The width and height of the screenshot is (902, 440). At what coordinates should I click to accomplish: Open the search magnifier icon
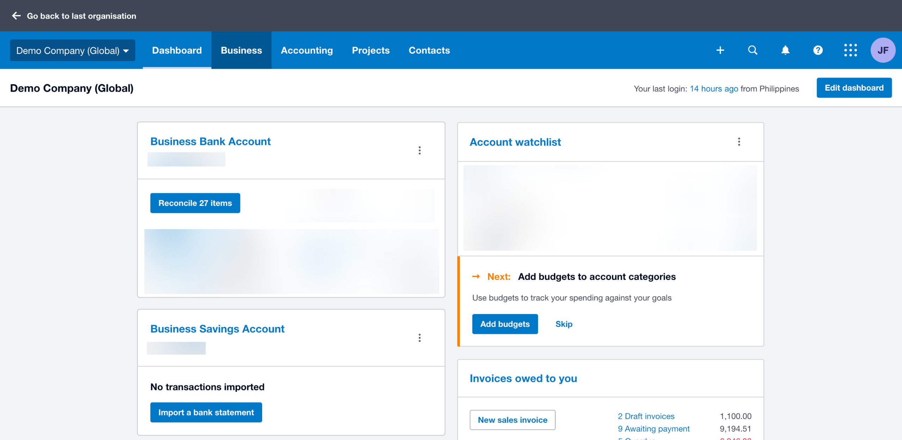click(753, 50)
